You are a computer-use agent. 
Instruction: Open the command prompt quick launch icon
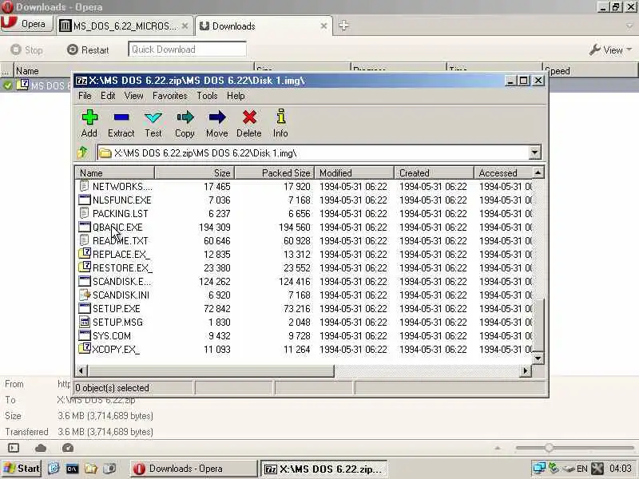72,469
